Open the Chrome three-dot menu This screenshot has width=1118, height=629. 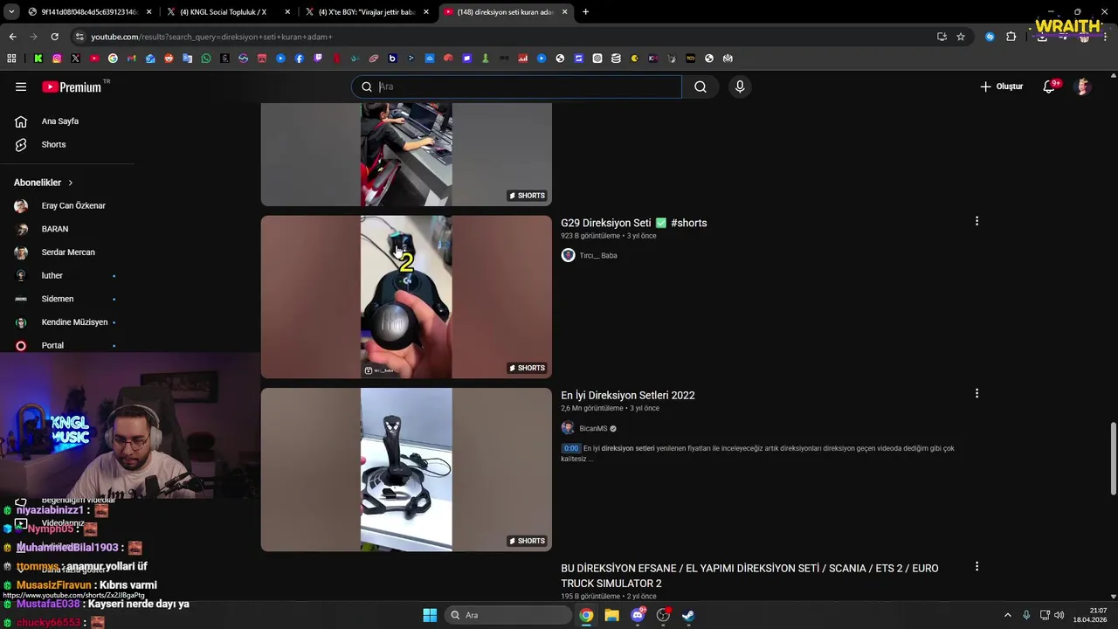1106,37
